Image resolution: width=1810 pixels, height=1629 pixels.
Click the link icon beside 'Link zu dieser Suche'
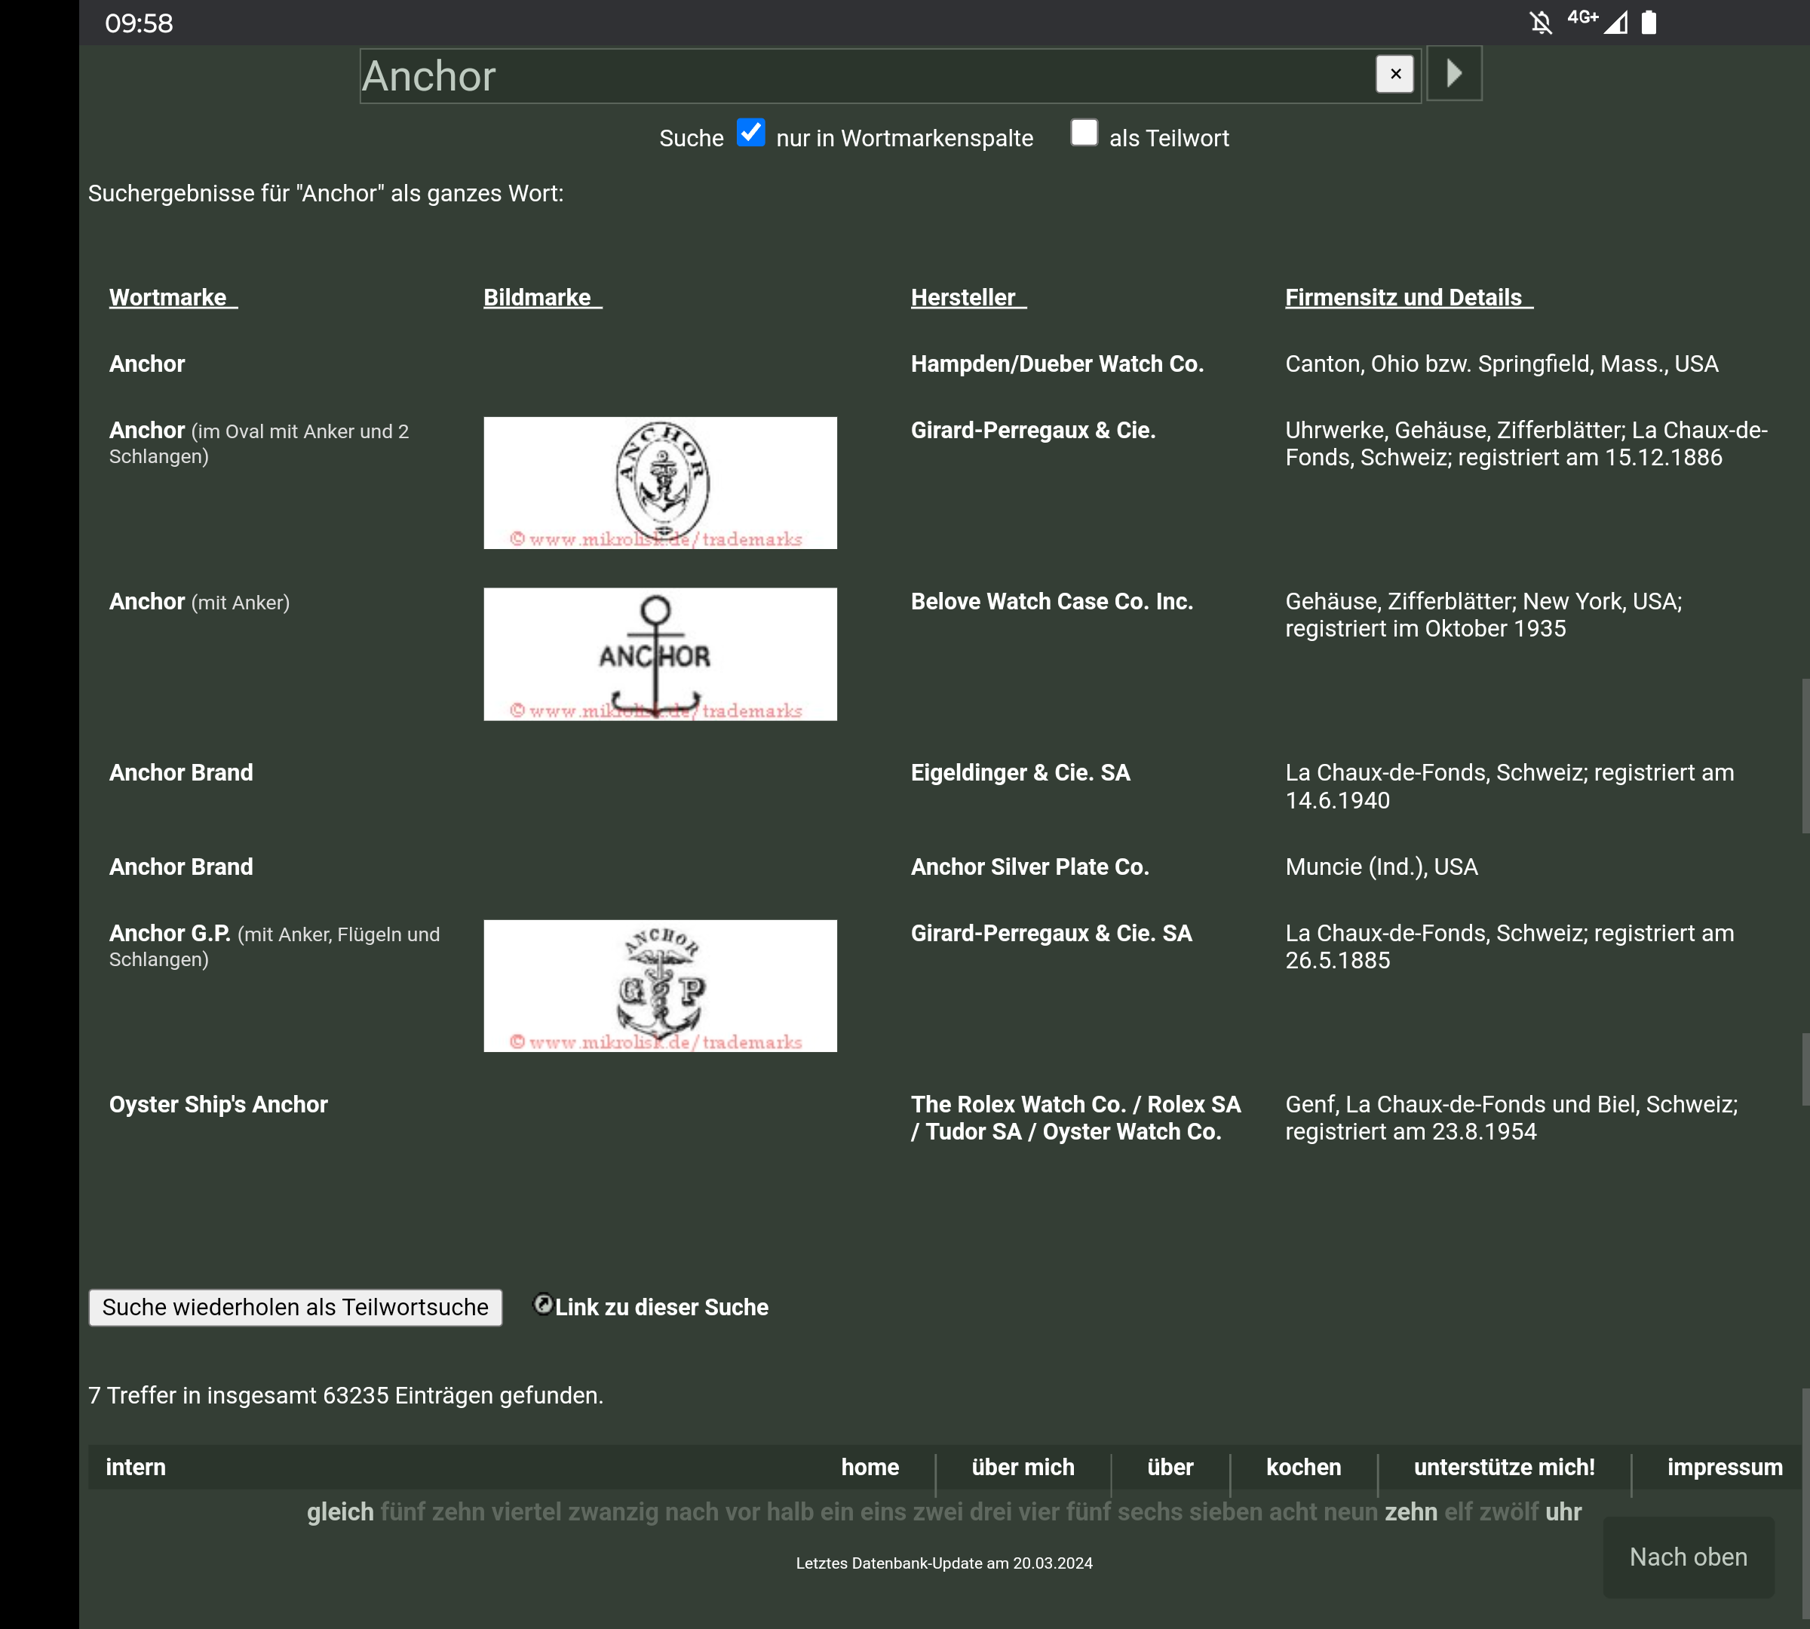click(x=542, y=1303)
